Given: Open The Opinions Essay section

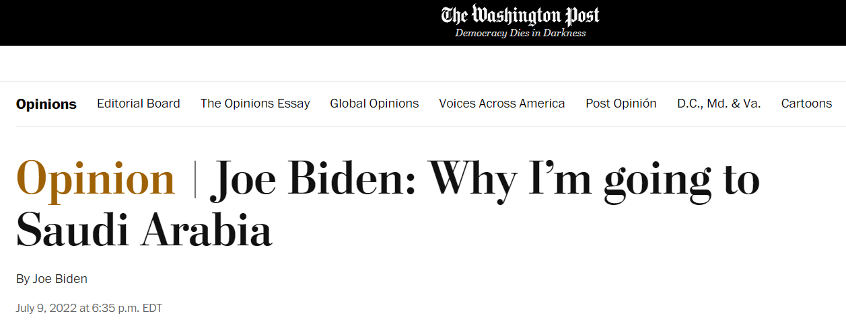Looking at the screenshot, I should (255, 104).
